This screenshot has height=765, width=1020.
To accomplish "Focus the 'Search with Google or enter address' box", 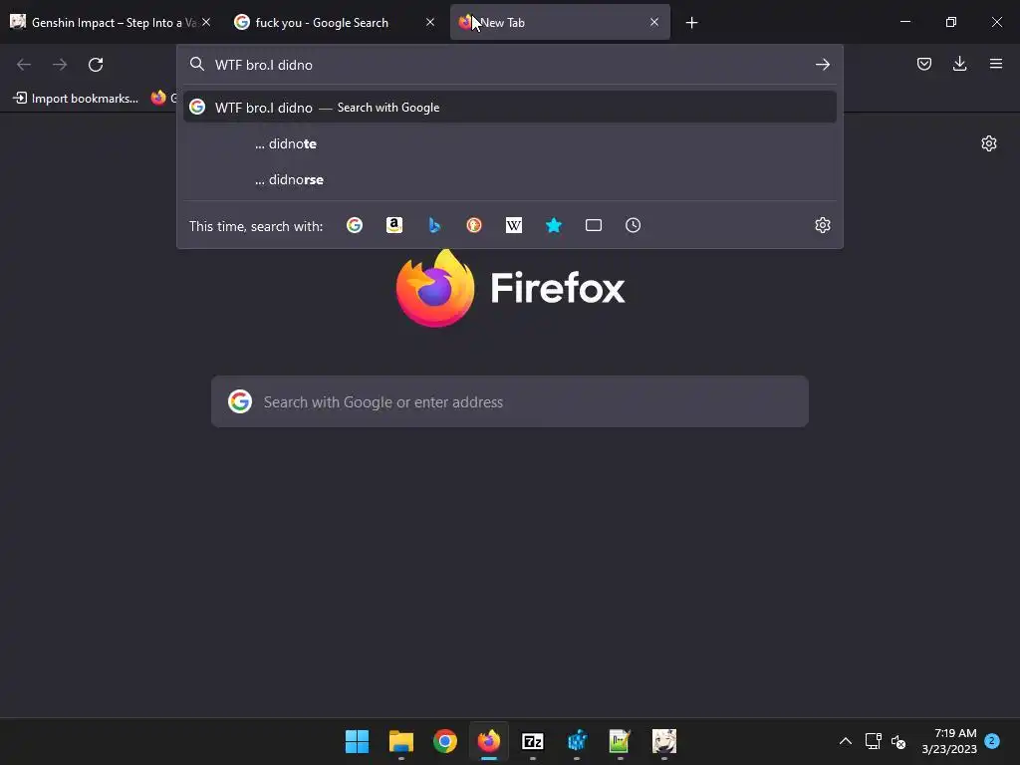I will 510,401.
